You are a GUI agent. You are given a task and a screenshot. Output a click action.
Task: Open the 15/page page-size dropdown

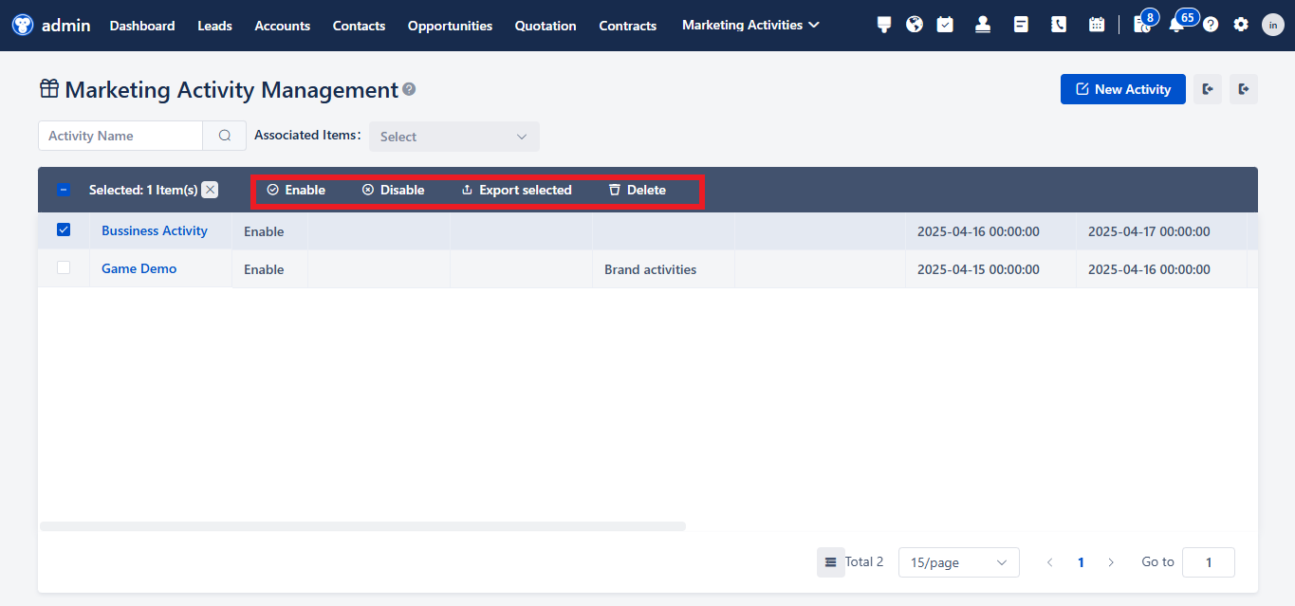click(x=958, y=561)
